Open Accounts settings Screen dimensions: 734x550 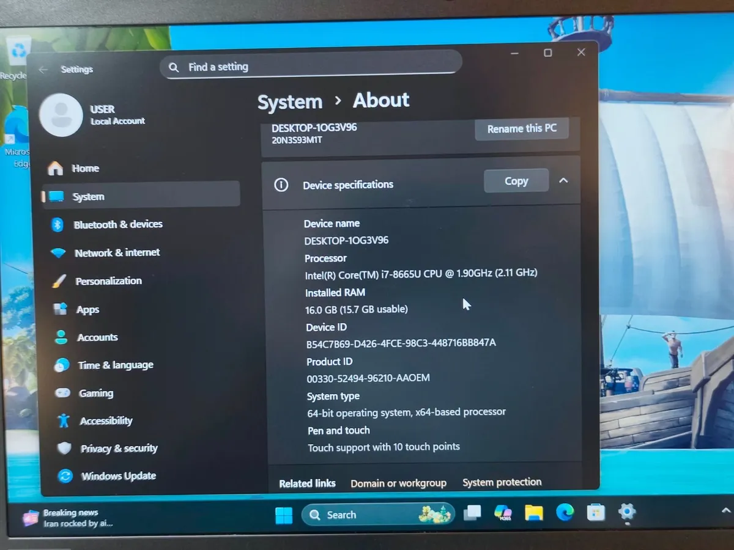tap(98, 337)
